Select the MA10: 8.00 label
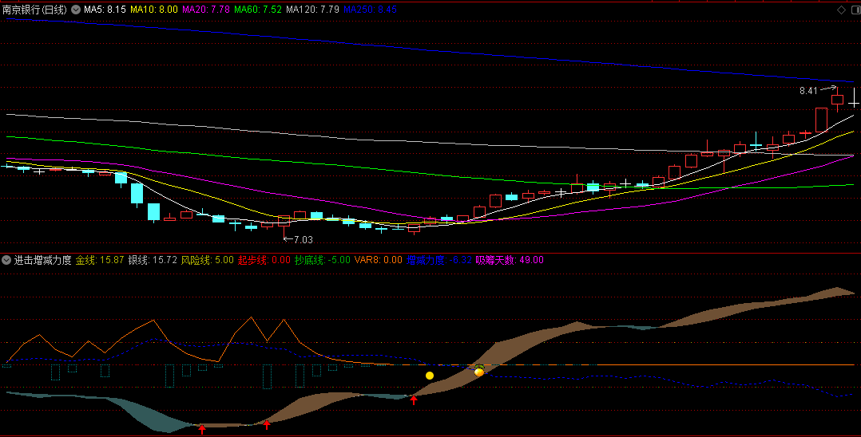The image size is (861, 437). 153,10
